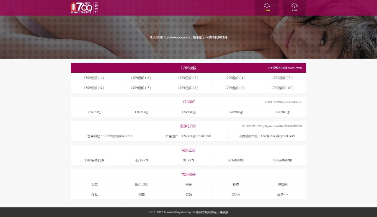Screen dimensions: 377x217
Task: Click the 联系1769 contact section heading
Action: click(188, 126)
